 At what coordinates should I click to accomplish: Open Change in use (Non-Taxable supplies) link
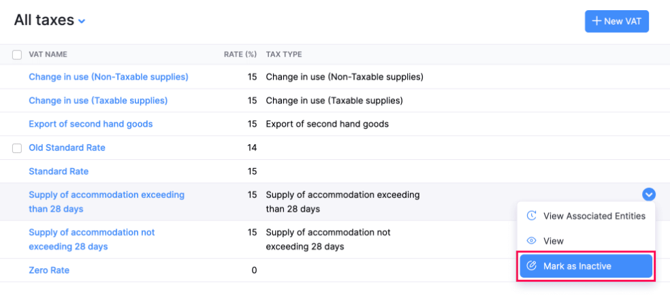pyautogui.click(x=108, y=77)
